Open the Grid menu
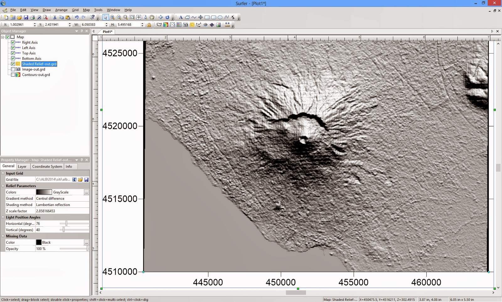Viewport: 502px width, 302px height. tap(75, 10)
